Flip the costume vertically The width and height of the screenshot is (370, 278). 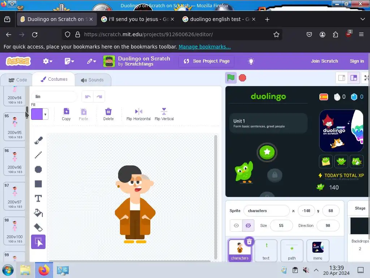[164, 114]
